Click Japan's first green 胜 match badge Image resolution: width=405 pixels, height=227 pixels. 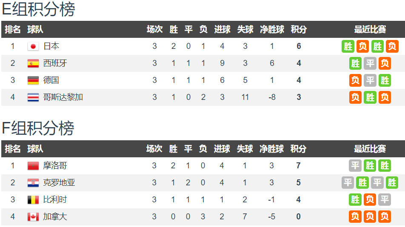pos(348,46)
